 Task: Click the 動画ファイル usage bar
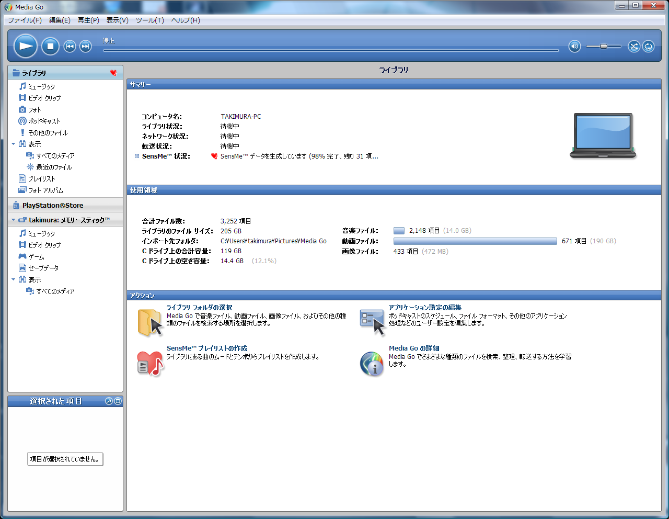click(x=475, y=241)
